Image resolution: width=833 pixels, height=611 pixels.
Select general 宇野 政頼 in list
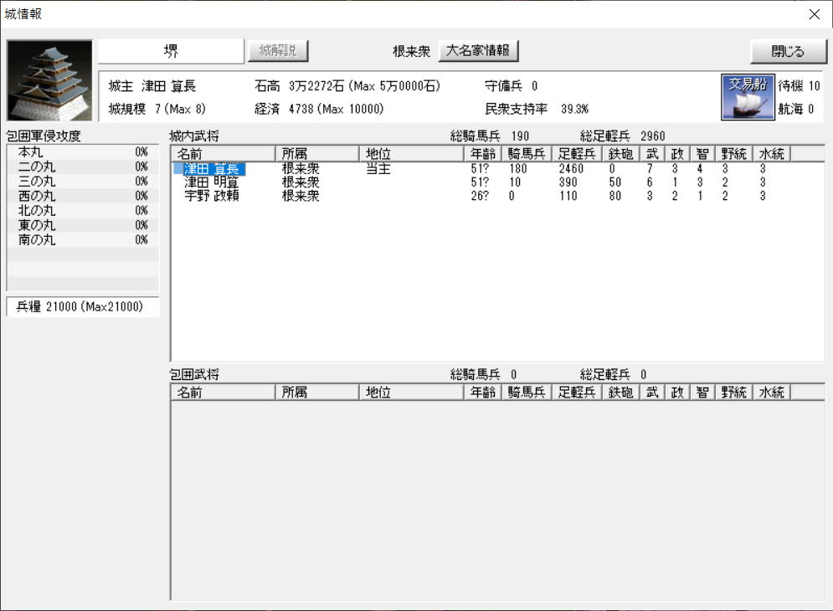[211, 196]
